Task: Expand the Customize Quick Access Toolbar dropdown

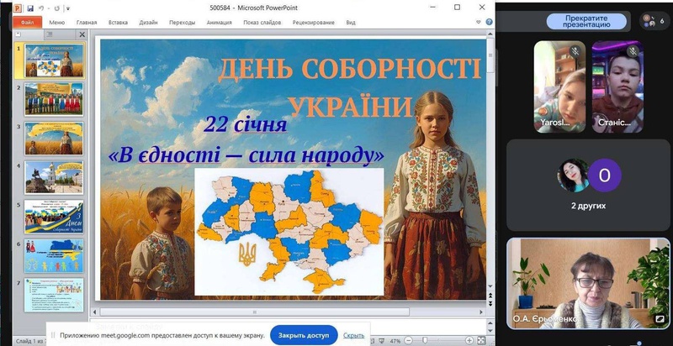Action: 68,8
